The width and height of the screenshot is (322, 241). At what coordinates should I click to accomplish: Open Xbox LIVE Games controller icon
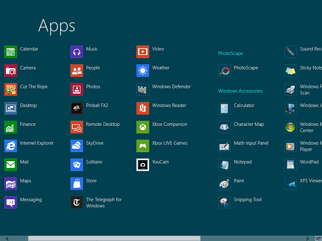[x=143, y=146]
